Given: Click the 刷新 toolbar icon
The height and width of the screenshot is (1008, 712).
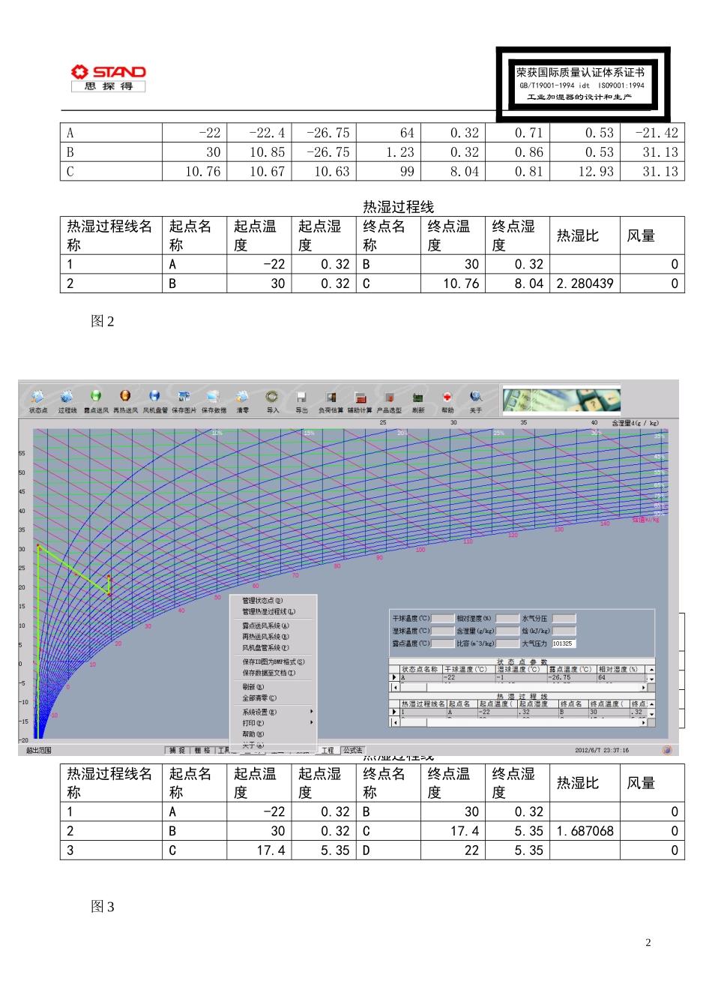Looking at the screenshot, I should [418, 397].
